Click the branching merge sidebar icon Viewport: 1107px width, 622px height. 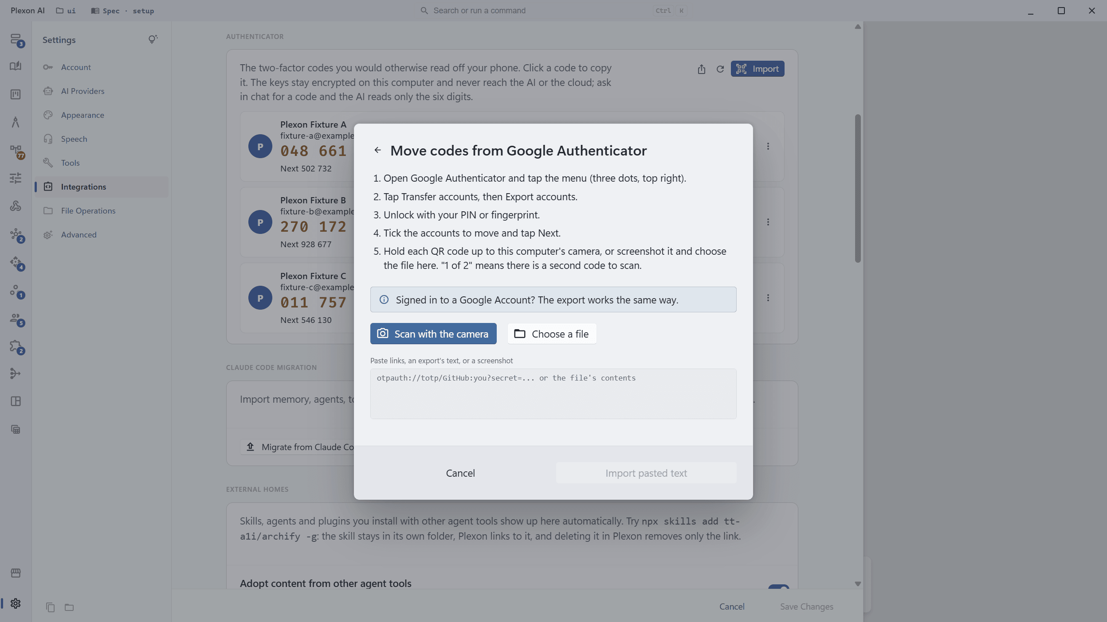(x=16, y=373)
